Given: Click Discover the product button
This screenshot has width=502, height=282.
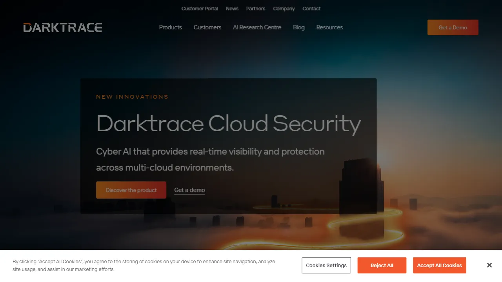Looking at the screenshot, I should click(x=131, y=190).
